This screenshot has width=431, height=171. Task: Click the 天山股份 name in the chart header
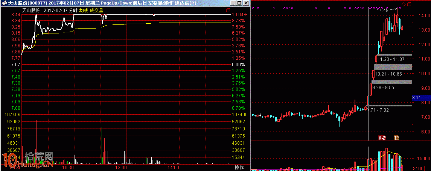31,11
